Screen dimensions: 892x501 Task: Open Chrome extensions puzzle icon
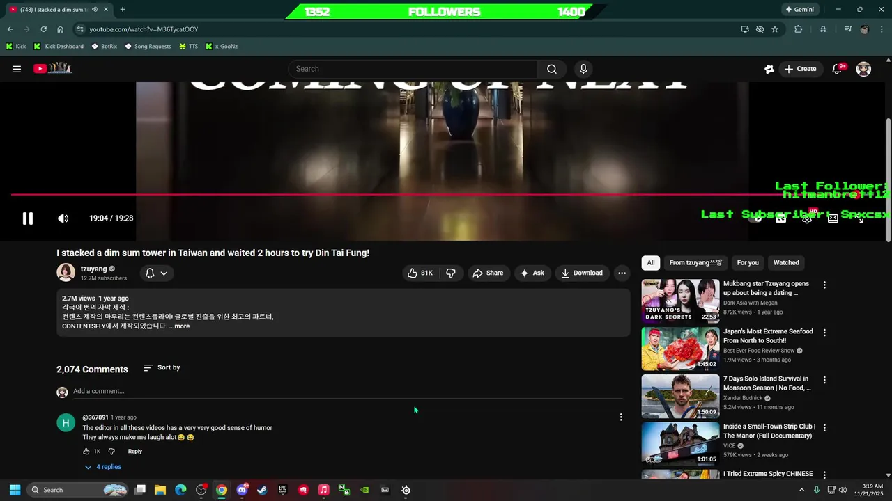[x=799, y=29]
